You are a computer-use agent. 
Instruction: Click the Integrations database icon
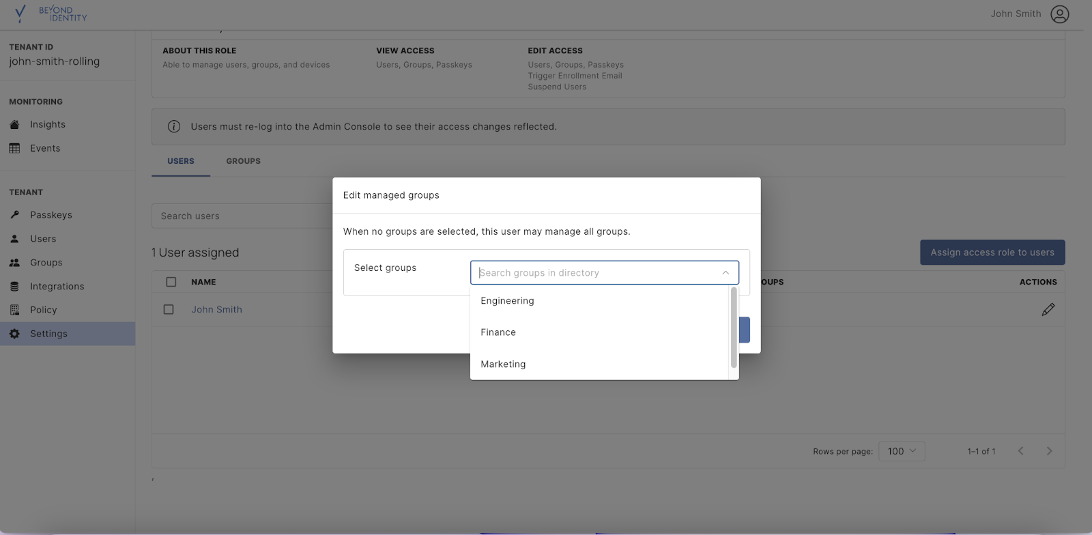click(14, 287)
